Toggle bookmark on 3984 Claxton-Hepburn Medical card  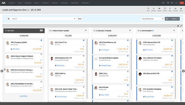pyautogui.click(x=41, y=54)
